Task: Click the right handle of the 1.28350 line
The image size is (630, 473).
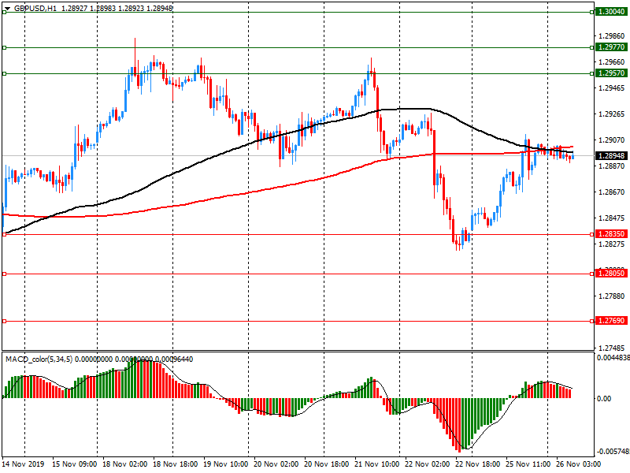Action: [x=592, y=234]
